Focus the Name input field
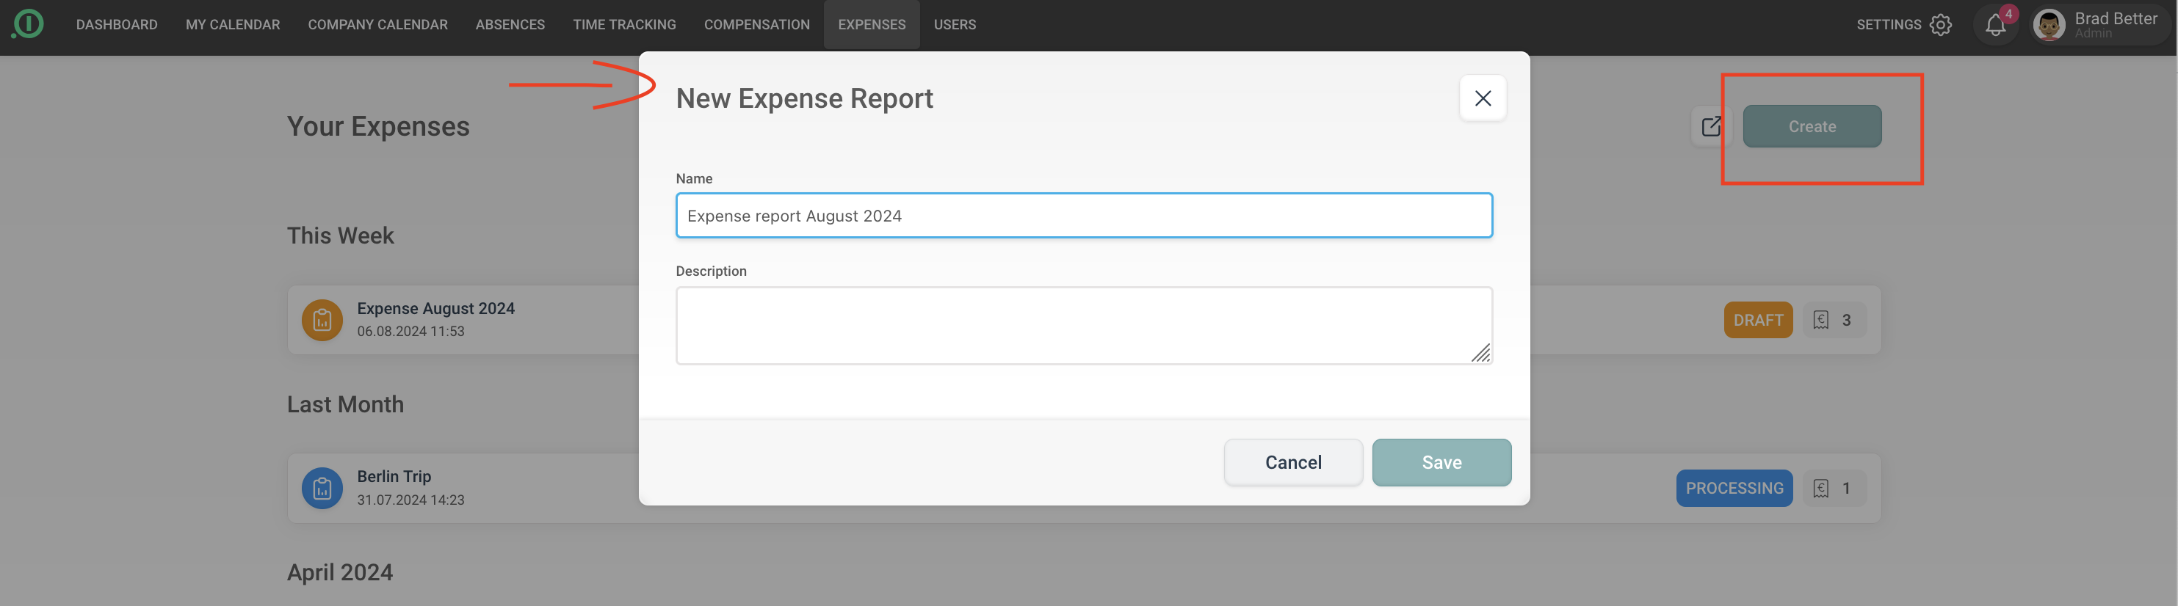The width and height of the screenshot is (2178, 606). pos(1083,216)
